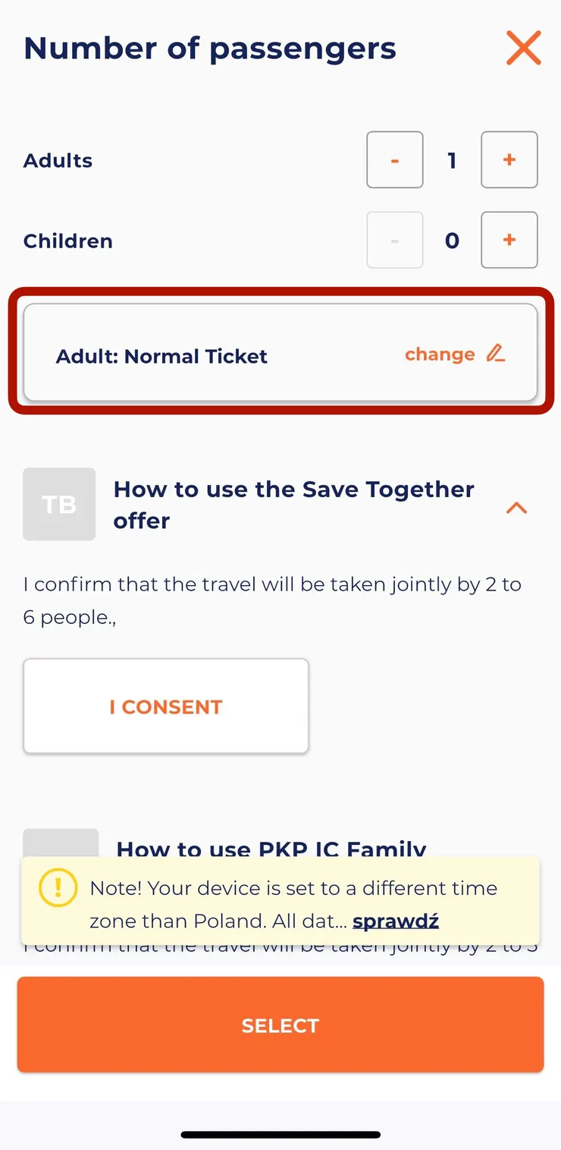The height and width of the screenshot is (1150, 561).
Task: Decrease the number of Adults
Action: [x=394, y=159]
